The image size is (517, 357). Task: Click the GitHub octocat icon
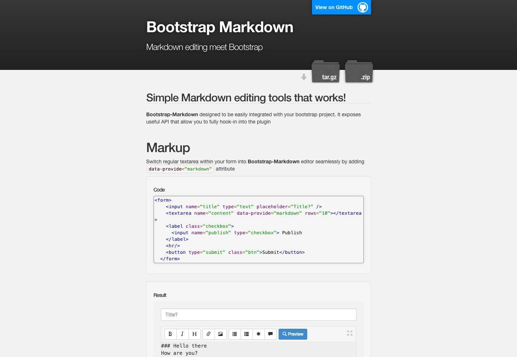(363, 7)
